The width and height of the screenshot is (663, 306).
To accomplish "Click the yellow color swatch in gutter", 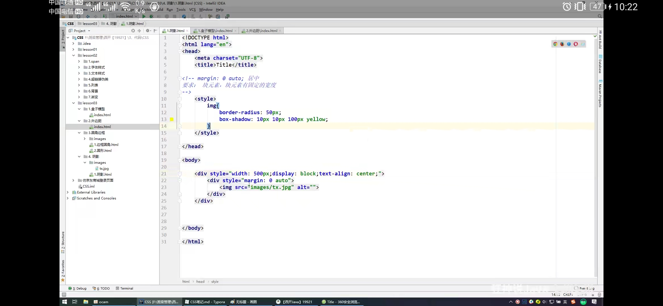I will (172, 119).
